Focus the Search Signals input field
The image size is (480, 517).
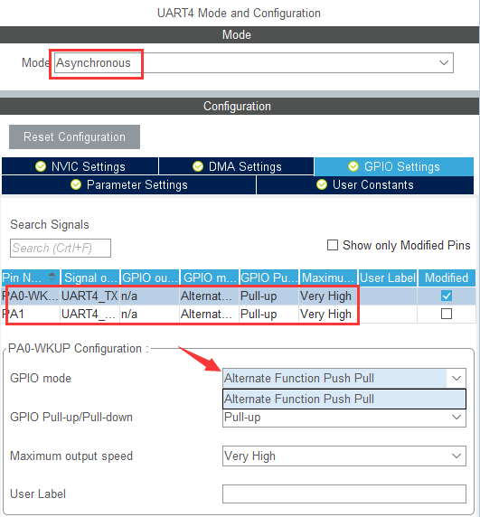tap(61, 248)
